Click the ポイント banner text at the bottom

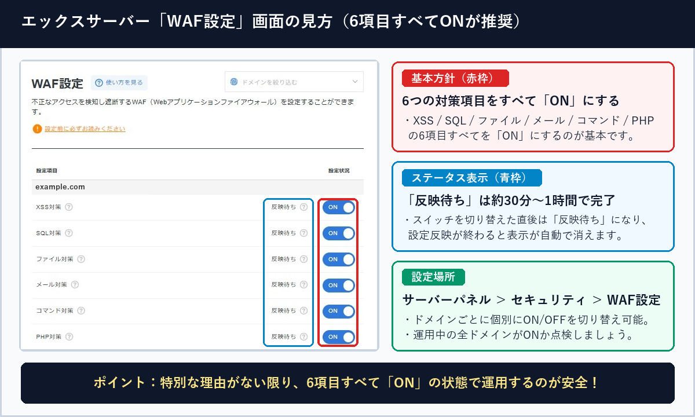point(348,383)
